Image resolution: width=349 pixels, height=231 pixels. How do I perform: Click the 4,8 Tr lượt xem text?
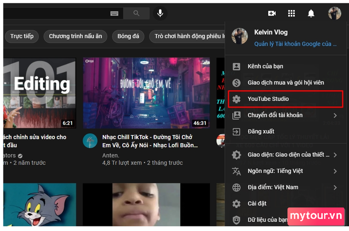click(x=122, y=163)
